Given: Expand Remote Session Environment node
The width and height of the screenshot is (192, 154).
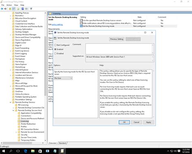Looking at the screenshot, I should point(16,132).
